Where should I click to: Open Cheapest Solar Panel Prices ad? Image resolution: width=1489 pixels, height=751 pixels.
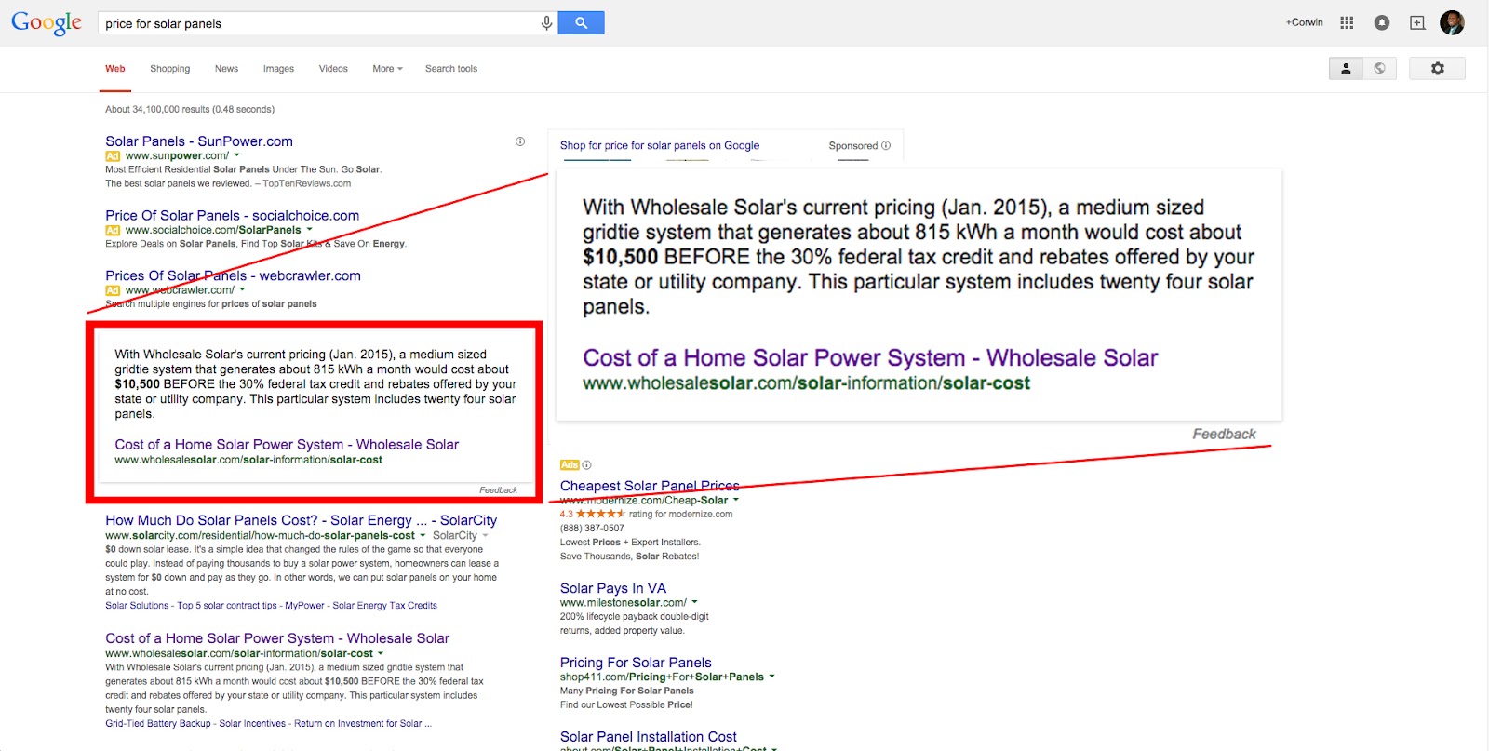pyautogui.click(x=650, y=486)
